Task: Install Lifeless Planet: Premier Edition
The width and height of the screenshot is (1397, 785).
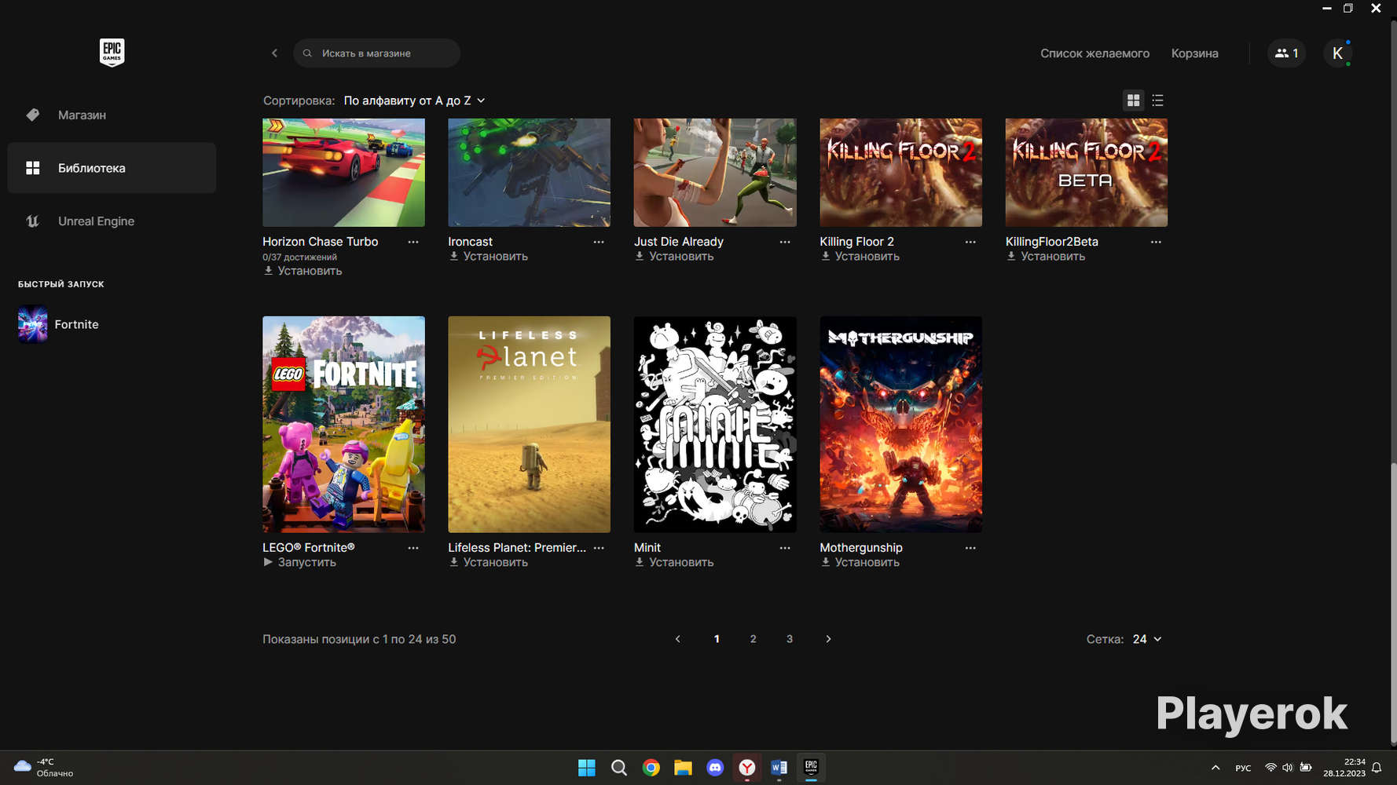Action: [488, 563]
